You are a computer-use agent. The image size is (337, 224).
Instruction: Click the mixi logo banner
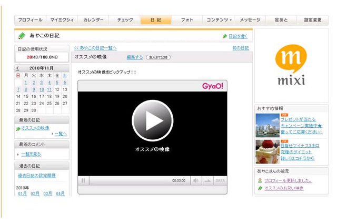click(291, 65)
